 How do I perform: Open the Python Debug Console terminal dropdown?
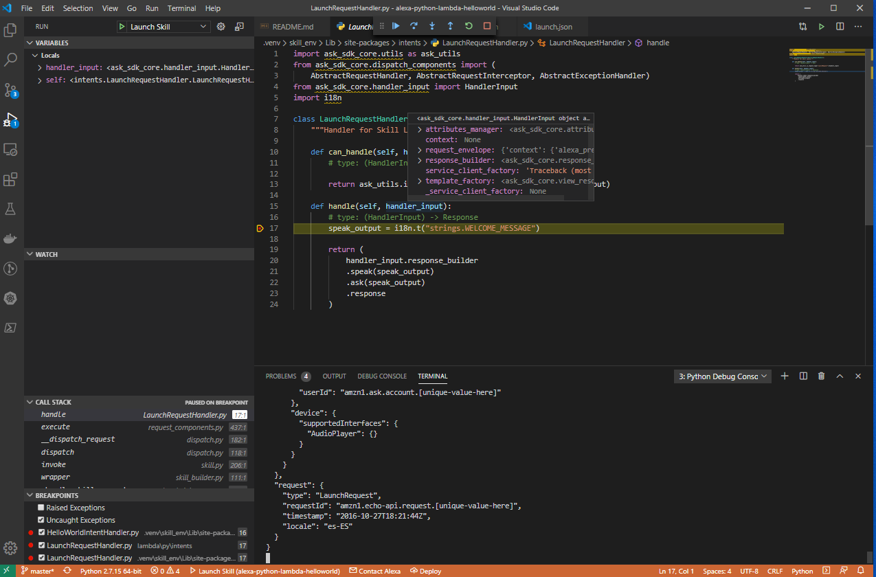coord(723,376)
